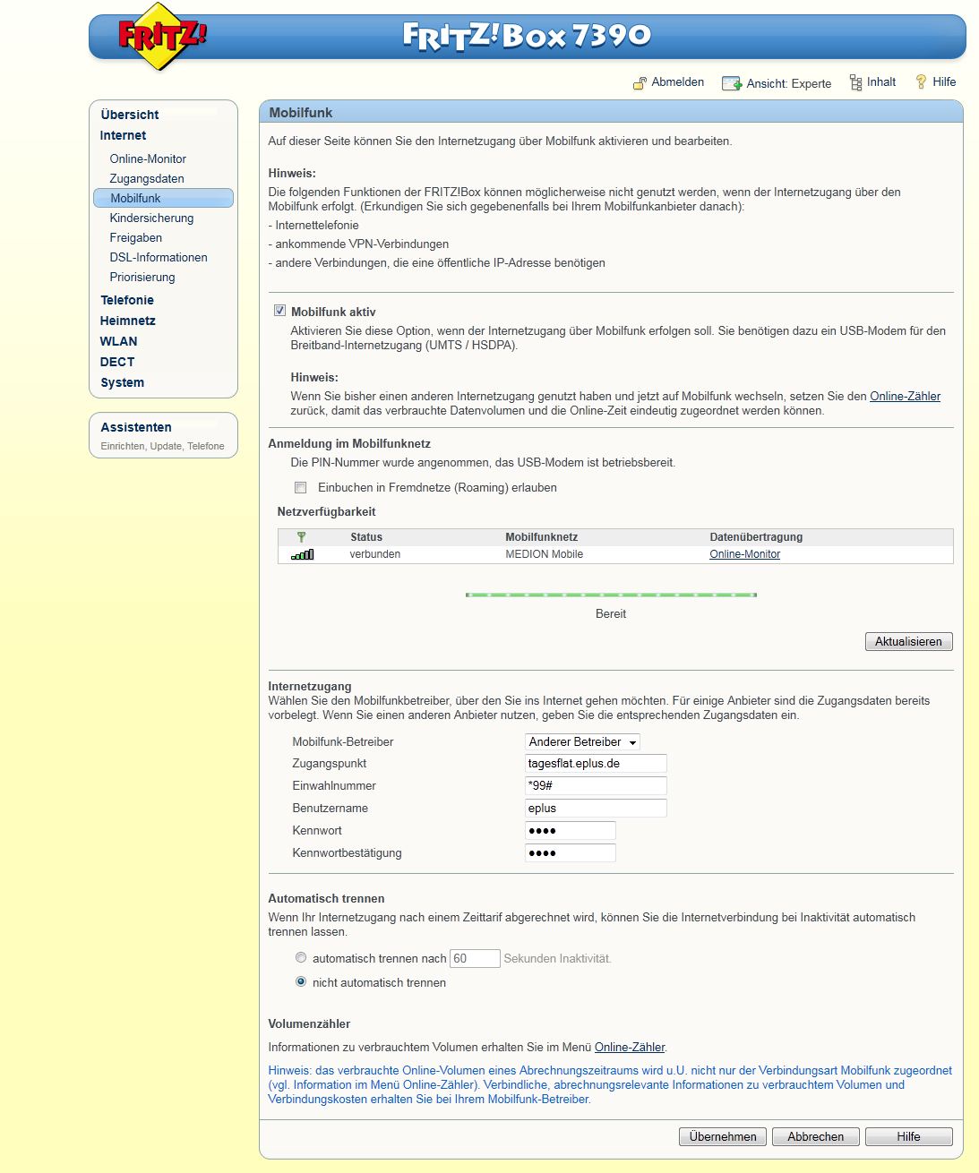Select nicht automatisch trennen radio button
This screenshot has width=979, height=1173.
[x=301, y=981]
